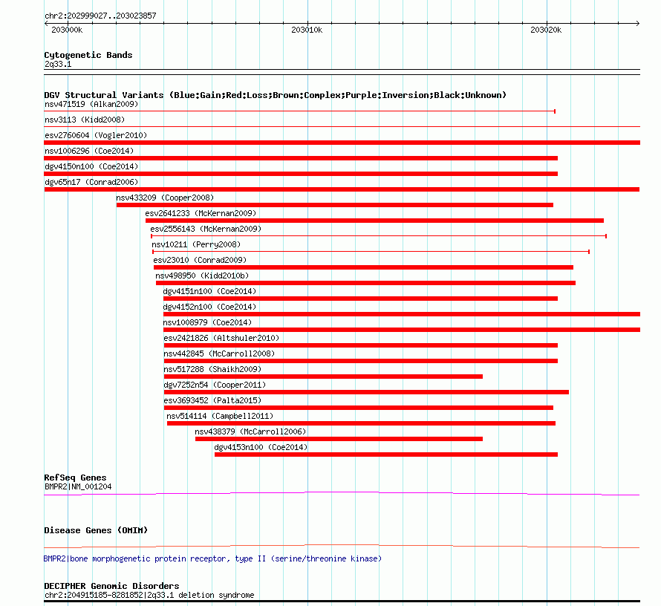
Task: Open the esv23010 (Conrad2009) variant
Action: point(200,260)
